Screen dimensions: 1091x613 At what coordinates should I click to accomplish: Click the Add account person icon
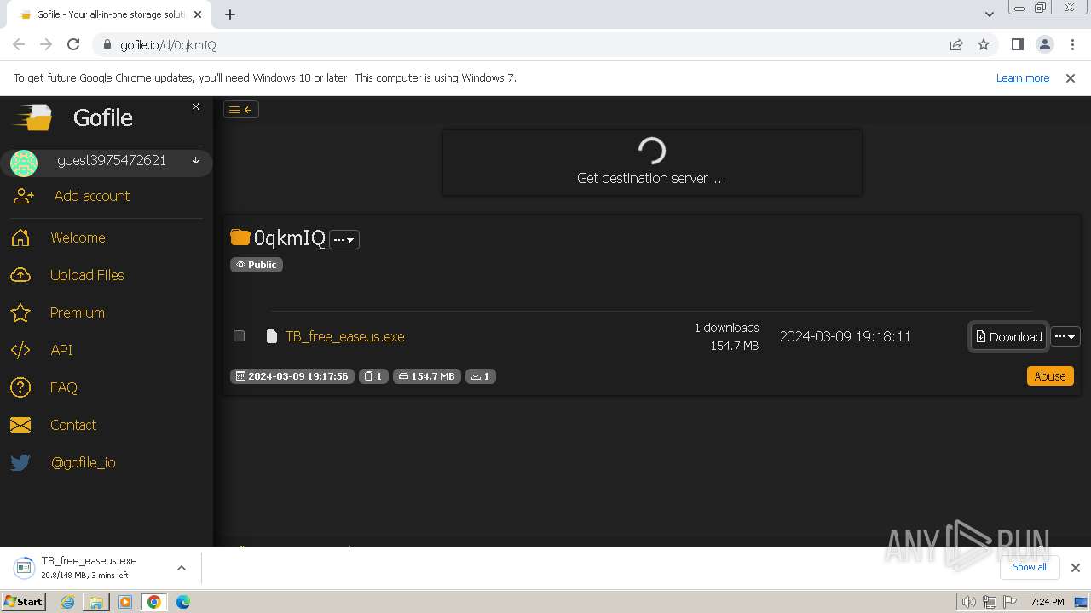24,196
